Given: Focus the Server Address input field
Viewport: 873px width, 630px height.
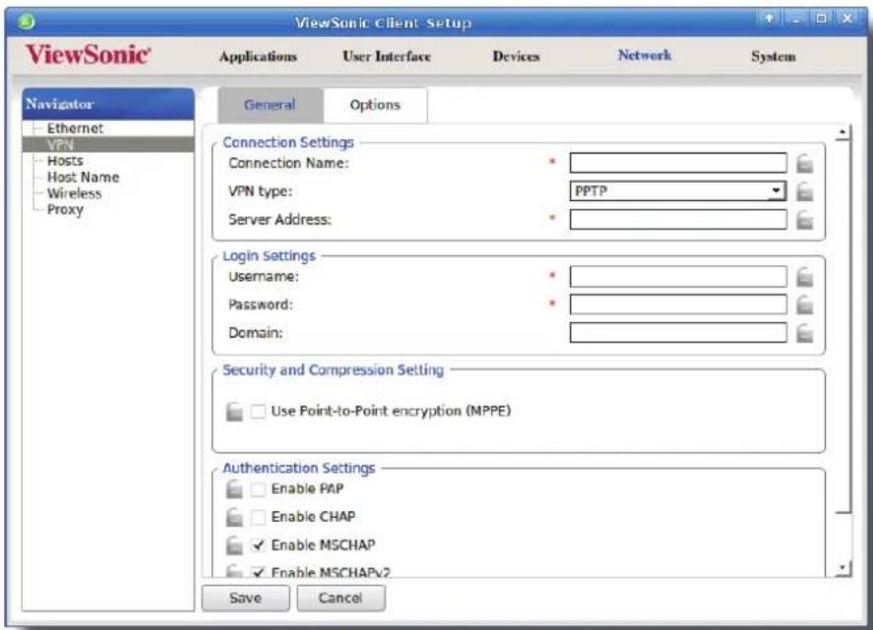Looking at the screenshot, I should point(677,220).
